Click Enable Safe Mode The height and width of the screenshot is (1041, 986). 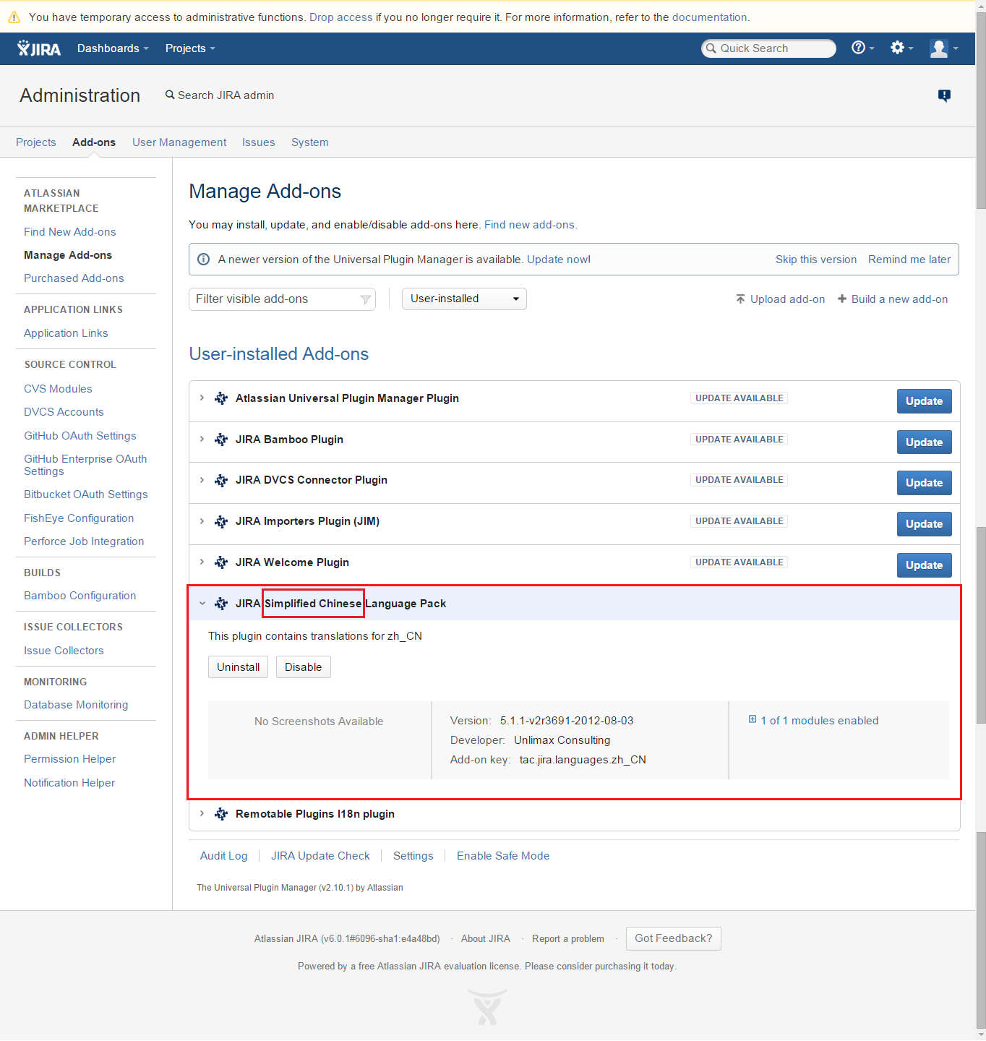(503, 856)
